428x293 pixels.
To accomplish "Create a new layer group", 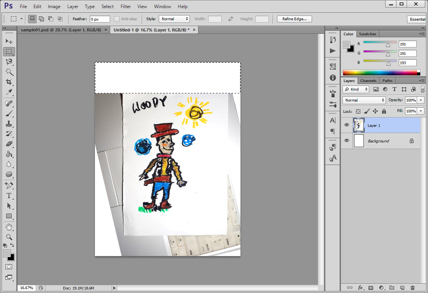I will click(x=392, y=288).
